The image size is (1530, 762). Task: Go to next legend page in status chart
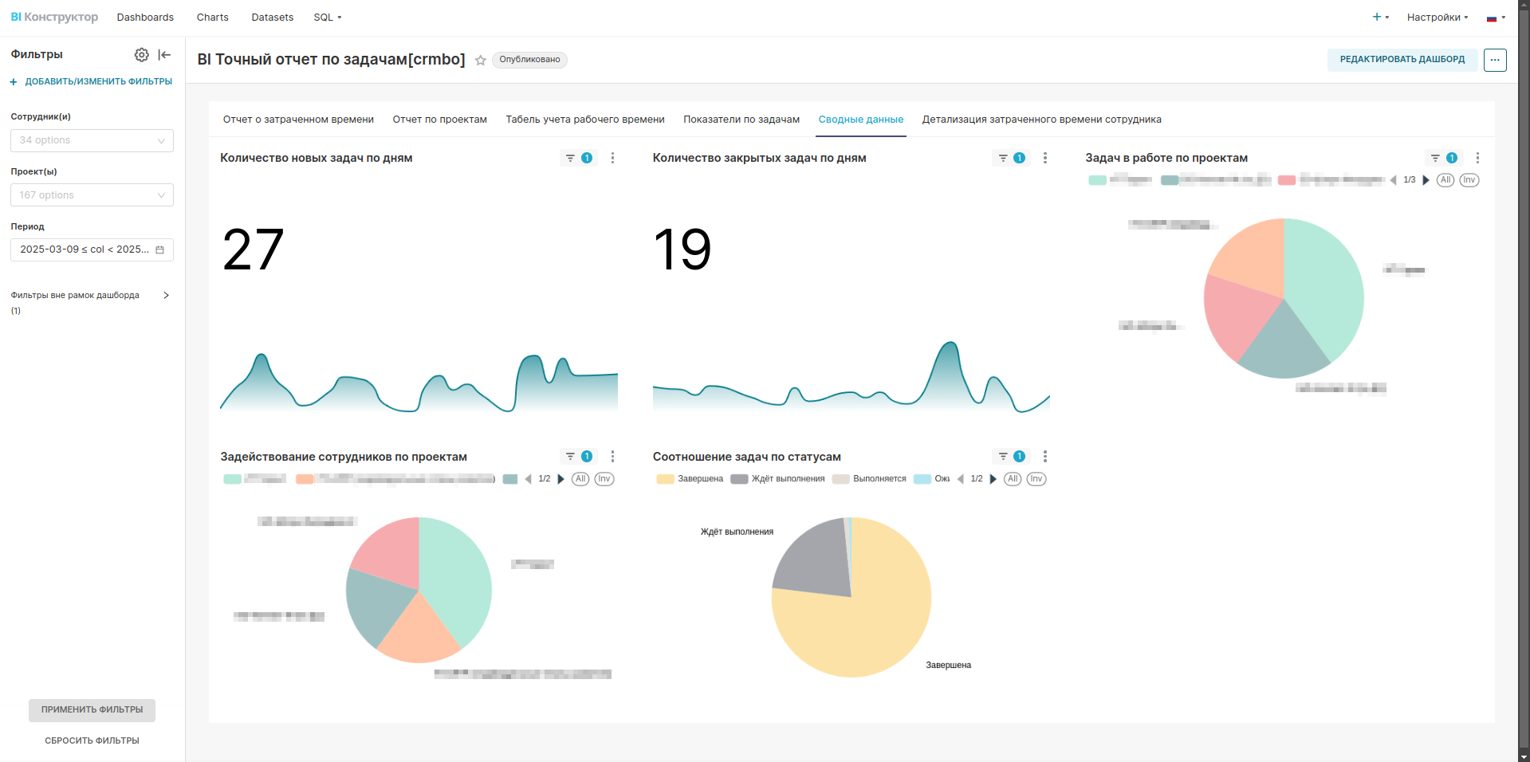coord(993,479)
